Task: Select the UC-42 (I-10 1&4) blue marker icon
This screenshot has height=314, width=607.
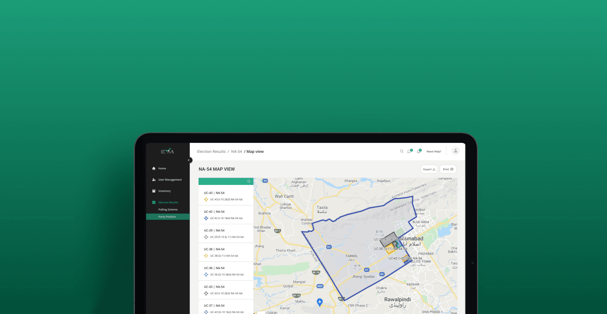Action: [x=206, y=218]
